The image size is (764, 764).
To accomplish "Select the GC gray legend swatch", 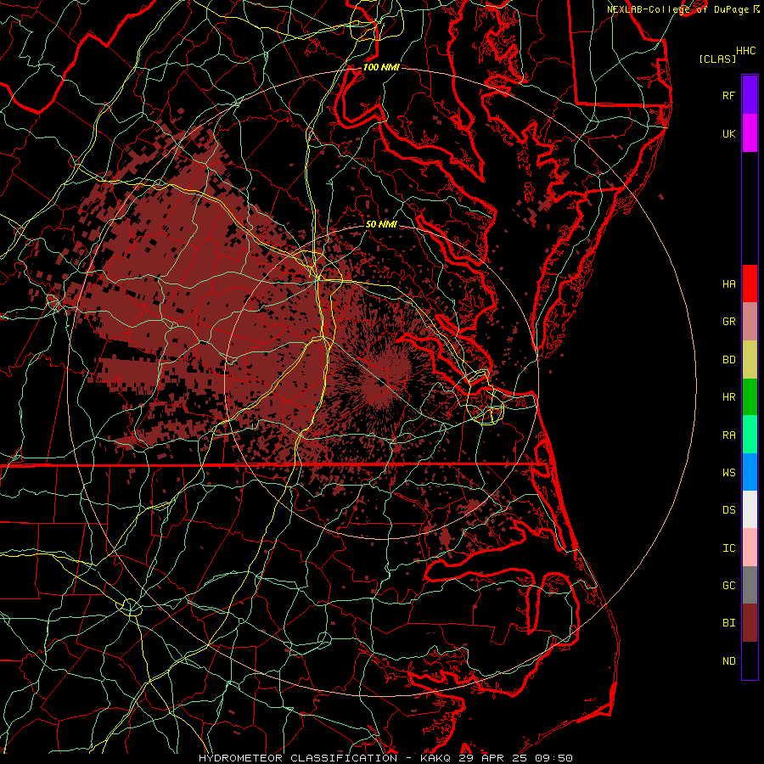I will coord(750,585).
